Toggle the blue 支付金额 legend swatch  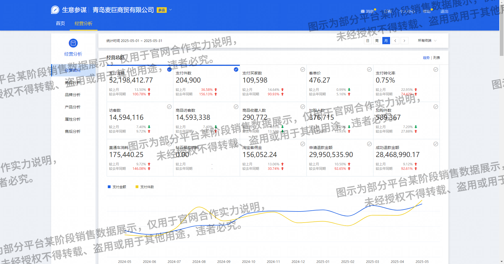tap(109, 187)
